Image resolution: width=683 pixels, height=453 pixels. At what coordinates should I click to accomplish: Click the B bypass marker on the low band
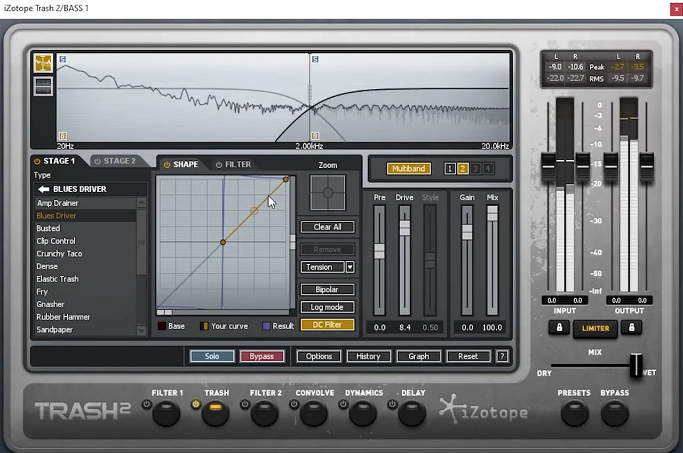pos(62,136)
